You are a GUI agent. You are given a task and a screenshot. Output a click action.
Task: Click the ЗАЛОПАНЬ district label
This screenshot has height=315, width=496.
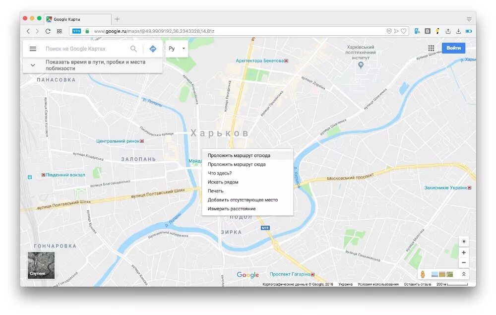[x=138, y=159]
